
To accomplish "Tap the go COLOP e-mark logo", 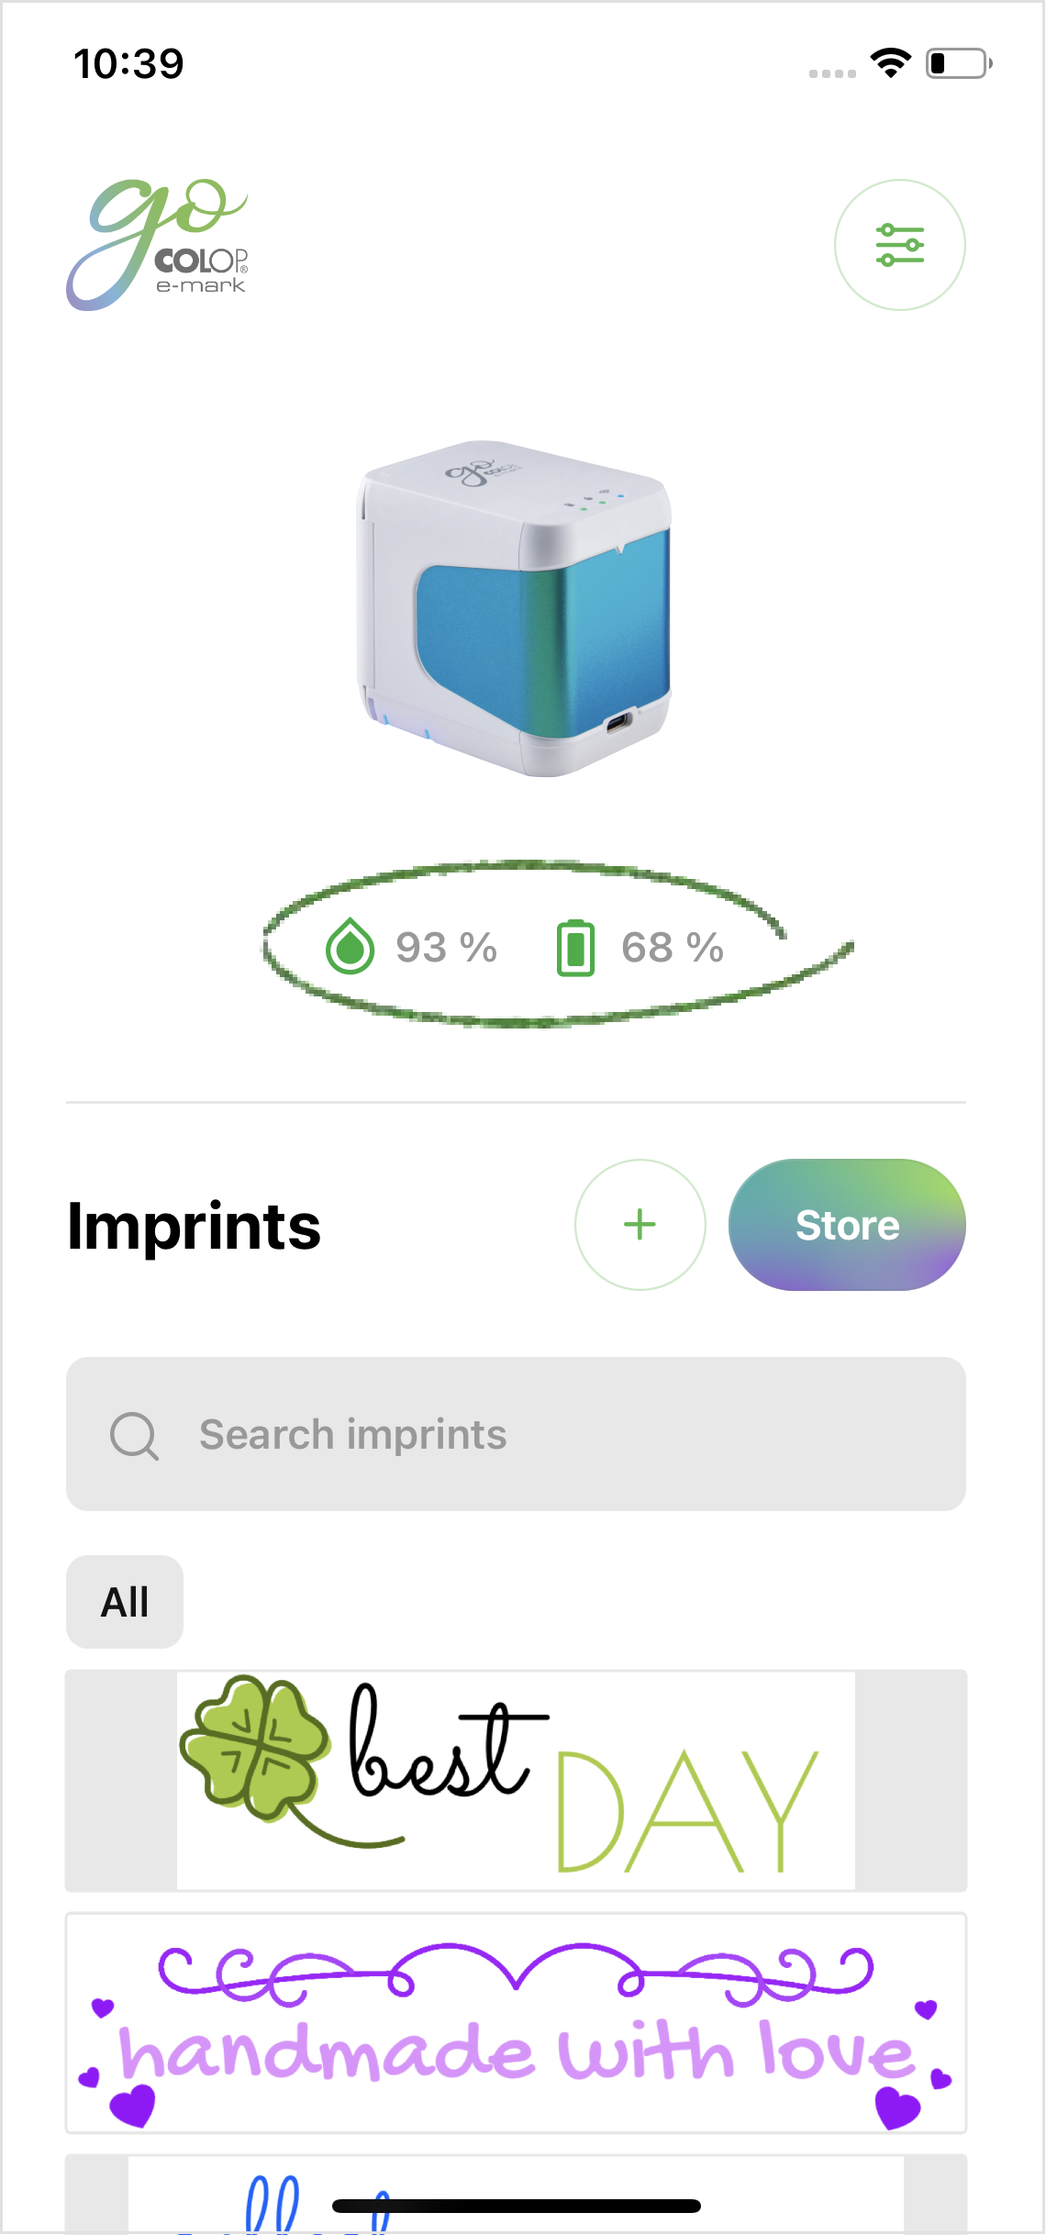I will tap(158, 245).
